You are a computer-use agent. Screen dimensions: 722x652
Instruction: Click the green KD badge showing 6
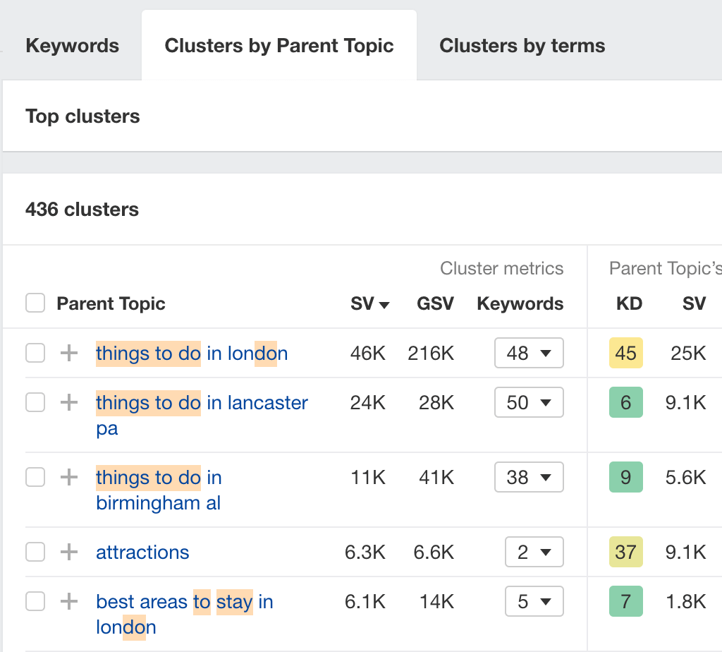(x=626, y=402)
